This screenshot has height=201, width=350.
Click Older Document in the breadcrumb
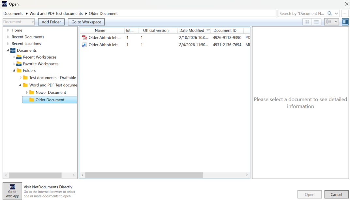103,14
